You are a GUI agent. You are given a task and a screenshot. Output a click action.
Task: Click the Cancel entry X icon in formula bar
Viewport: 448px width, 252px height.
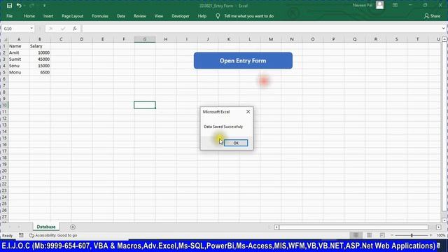(50, 29)
